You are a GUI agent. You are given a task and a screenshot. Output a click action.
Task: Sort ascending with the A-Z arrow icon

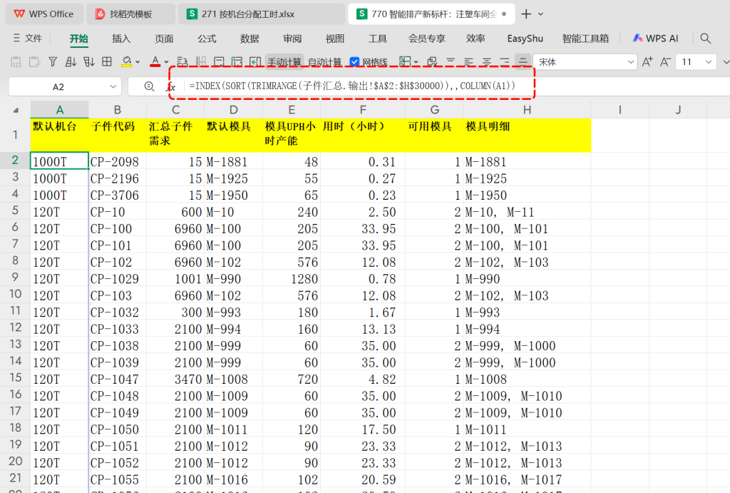point(71,62)
